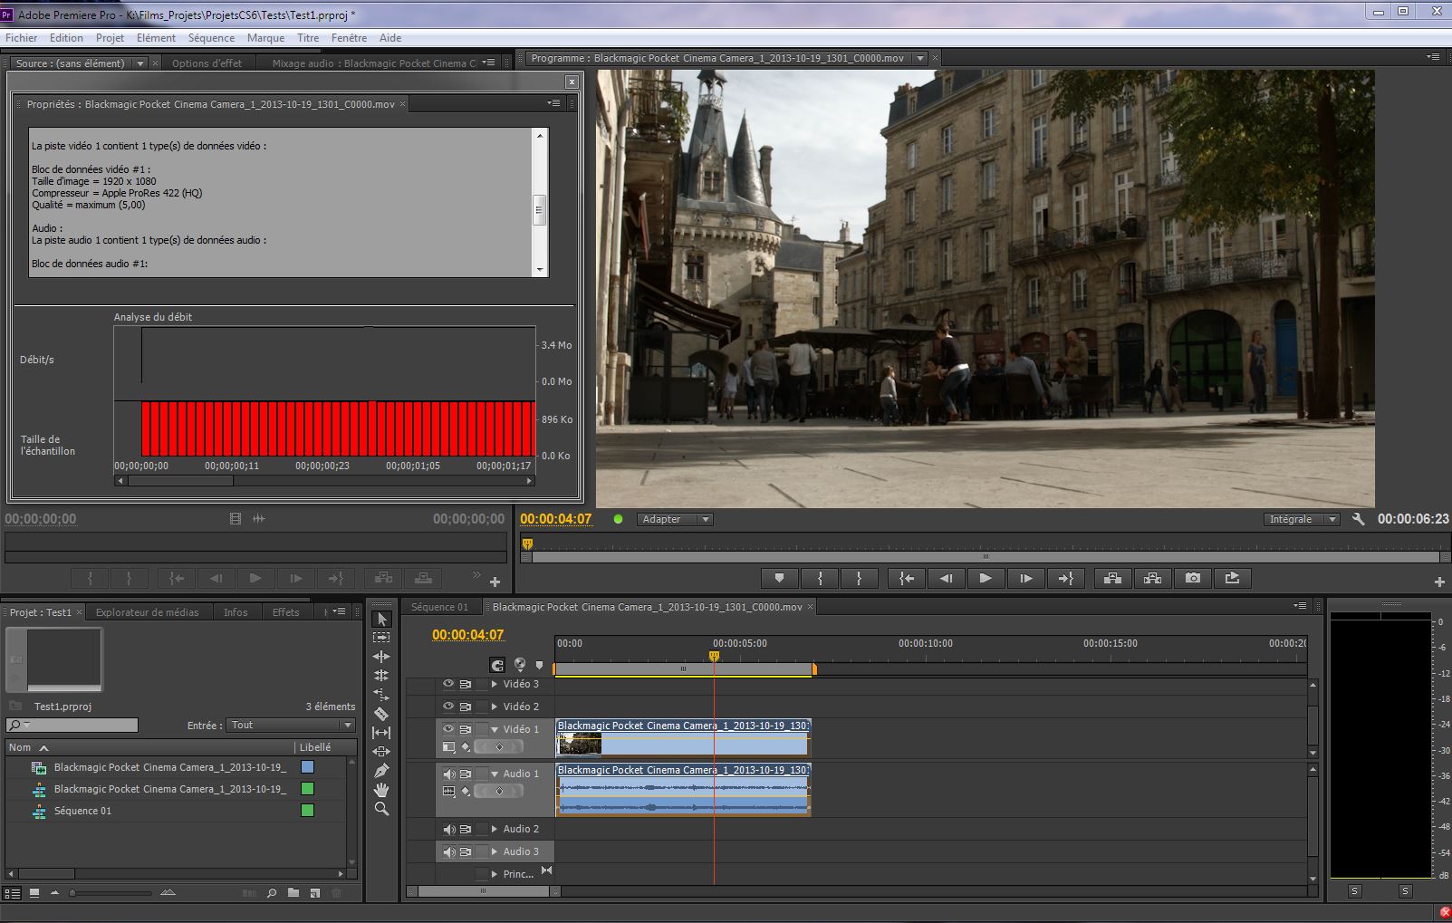
Task: Click the green label swatch for Séquence 01
Action: point(307,811)
